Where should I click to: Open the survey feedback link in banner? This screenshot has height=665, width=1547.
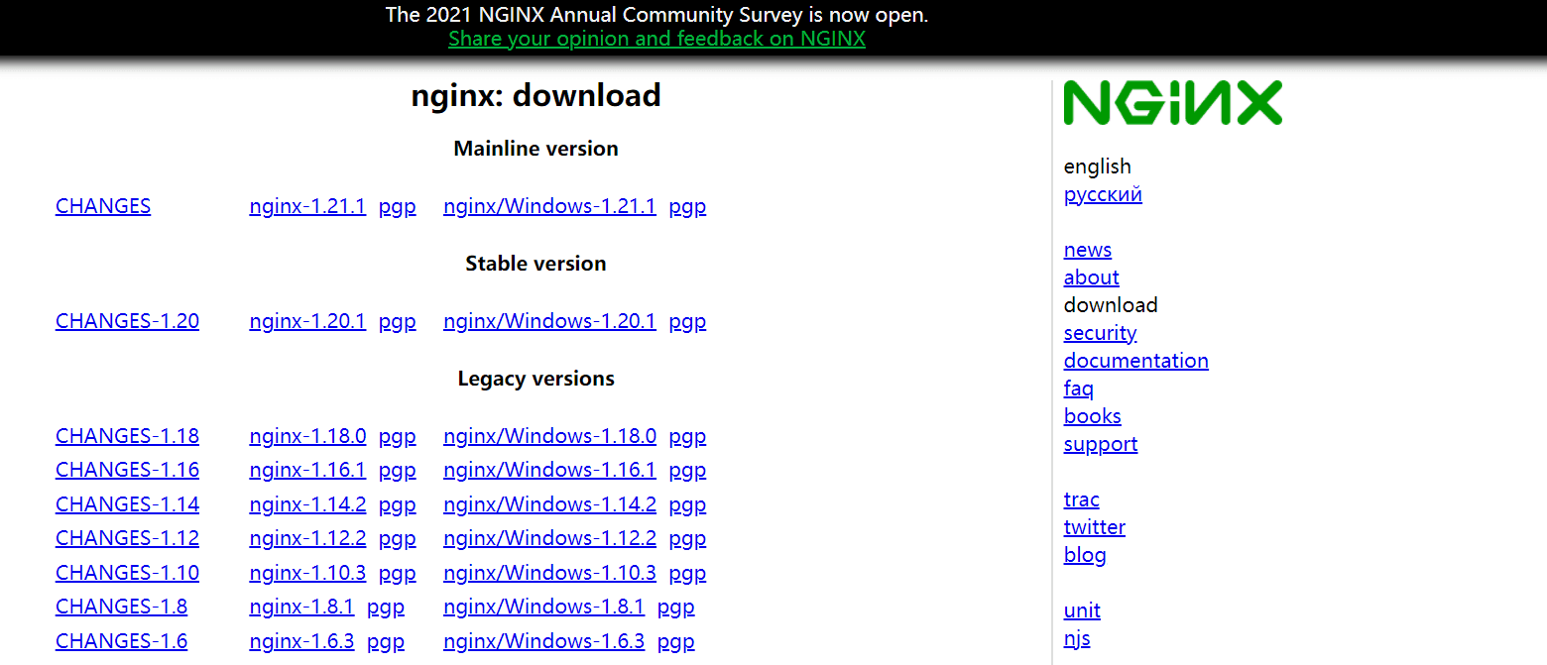(x=656, y=39)
